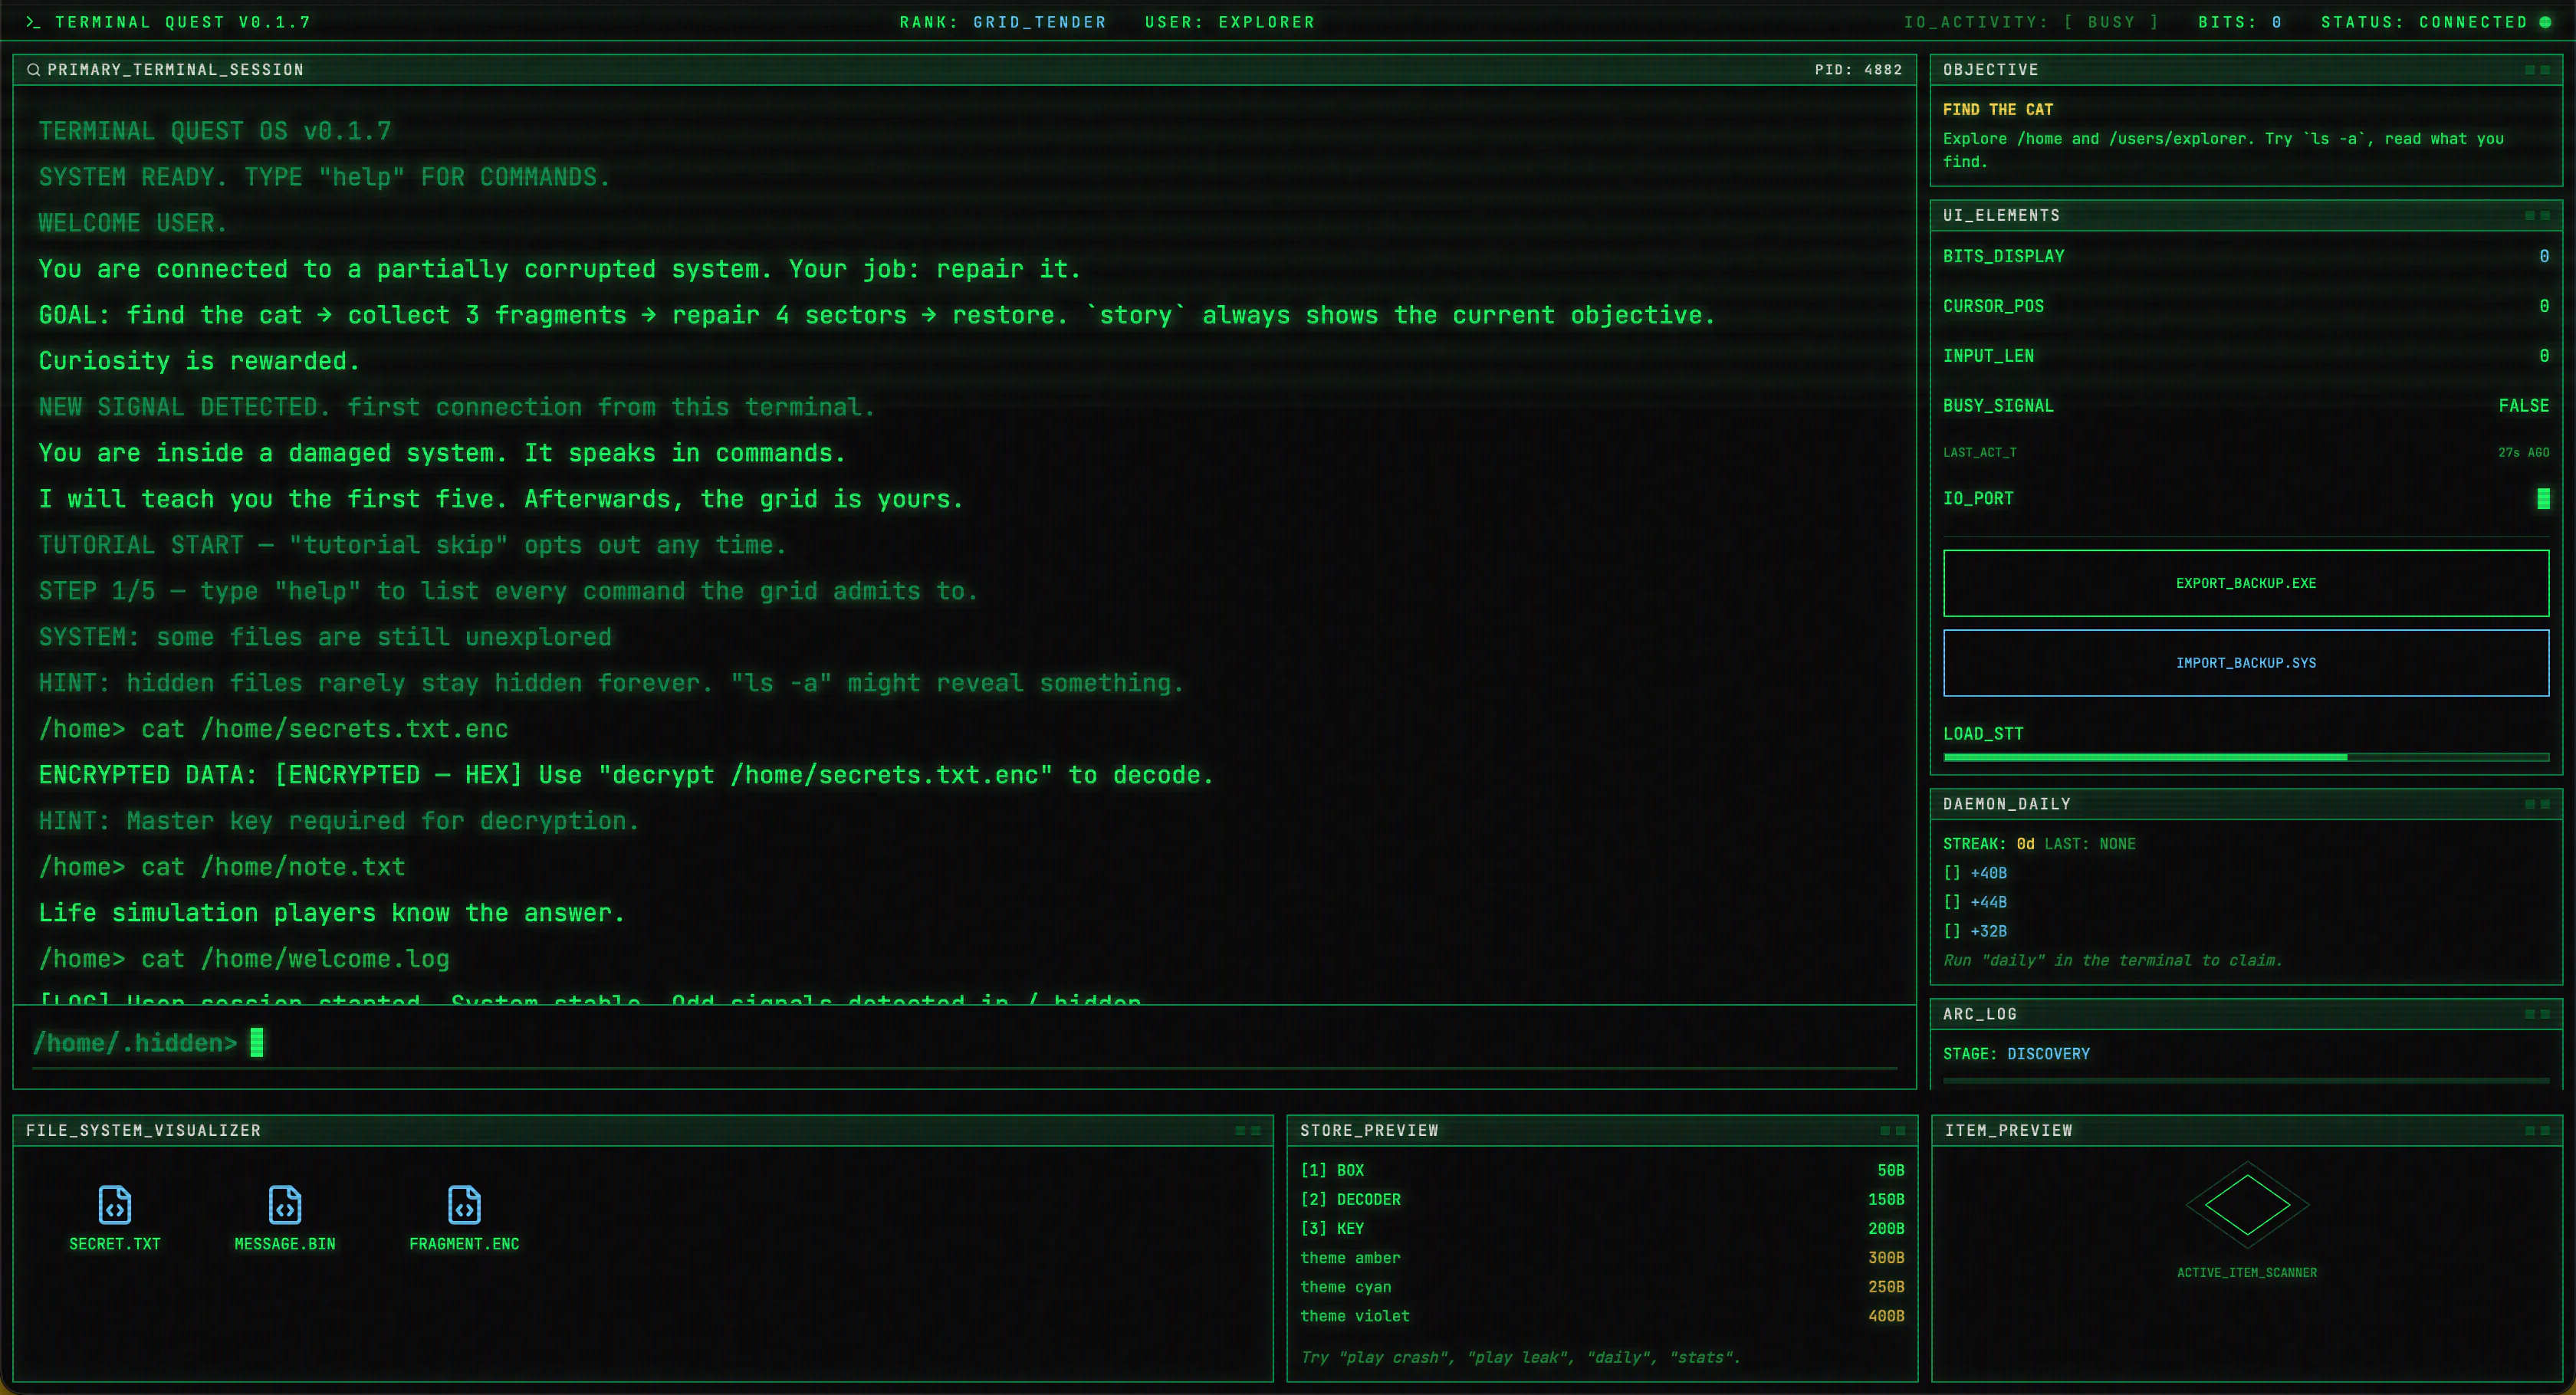
Task: Click the OBJECTIVE panel header
Action: (2246, 69)
